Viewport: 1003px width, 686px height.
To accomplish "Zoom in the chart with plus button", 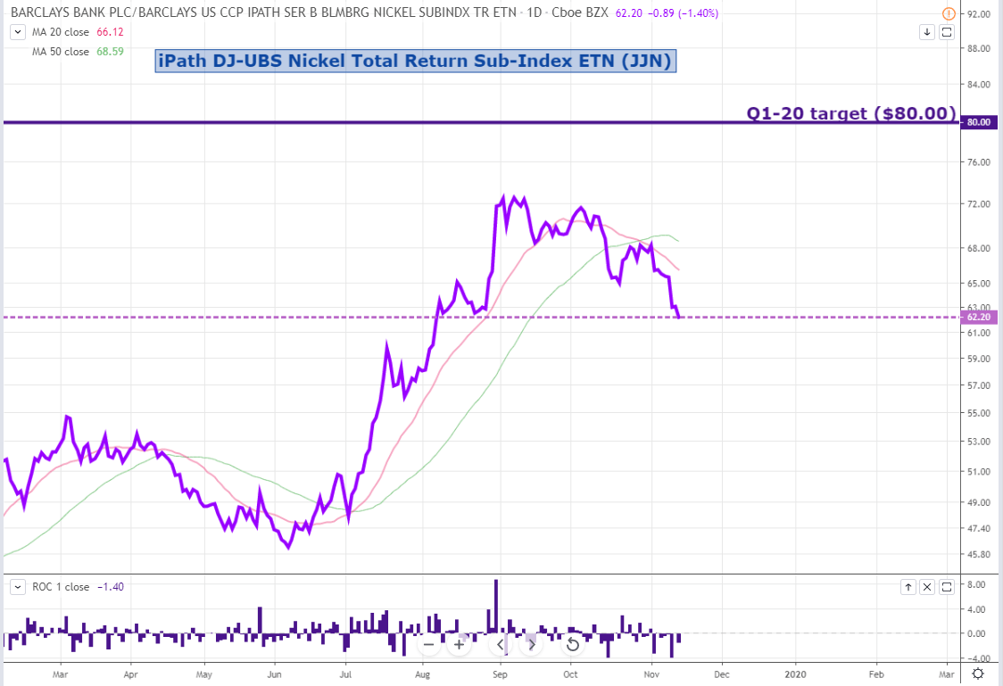I will pos(460,644).
